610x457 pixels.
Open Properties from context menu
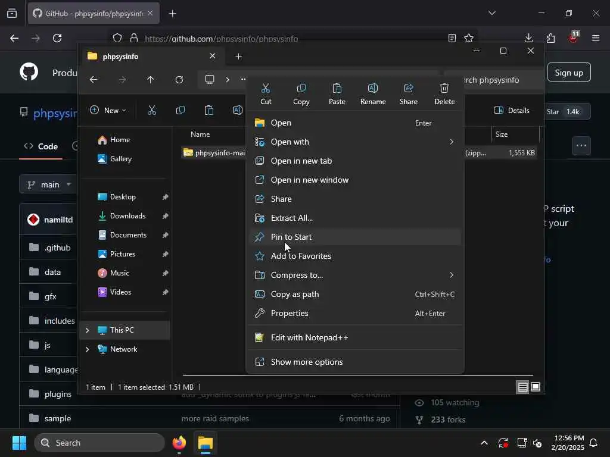pyautogui.click(x=355, y=313)
